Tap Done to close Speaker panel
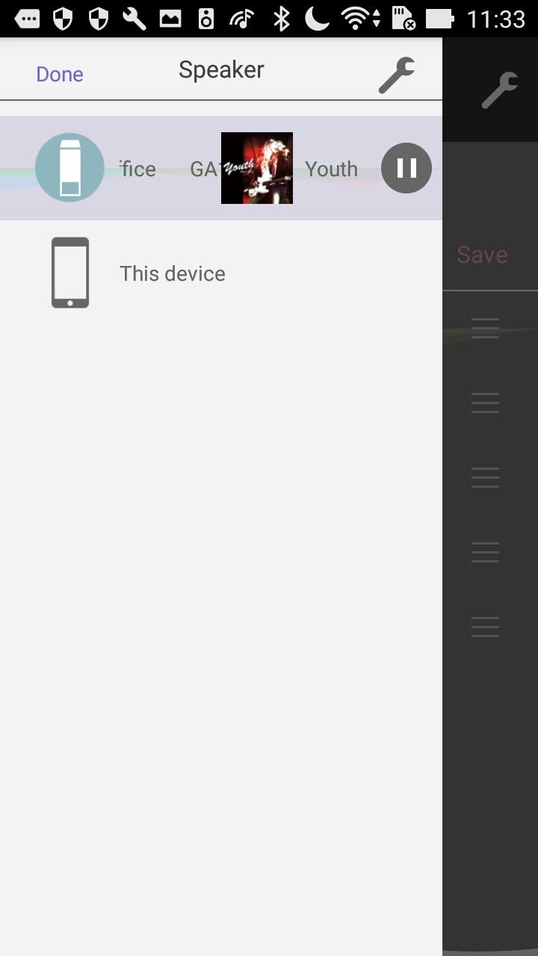538x956 pixels. click(x=60, y=74)
